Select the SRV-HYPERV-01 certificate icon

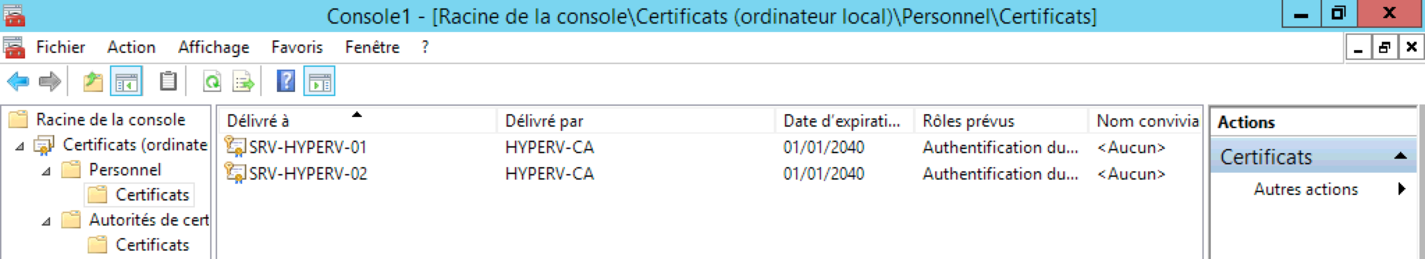pos(234,147)
